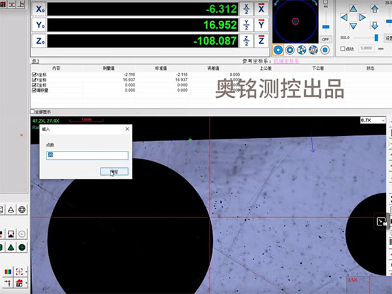Click the 点数 input field
The image size is (392, 294).
click(86, 155)
